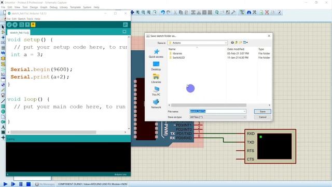Screen dimensions: 332x187
Task: Open Proteus Library menu
Action: pyautogui.click(x=63, y=7)
